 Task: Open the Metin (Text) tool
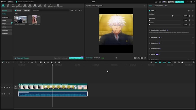click(13, 6)
